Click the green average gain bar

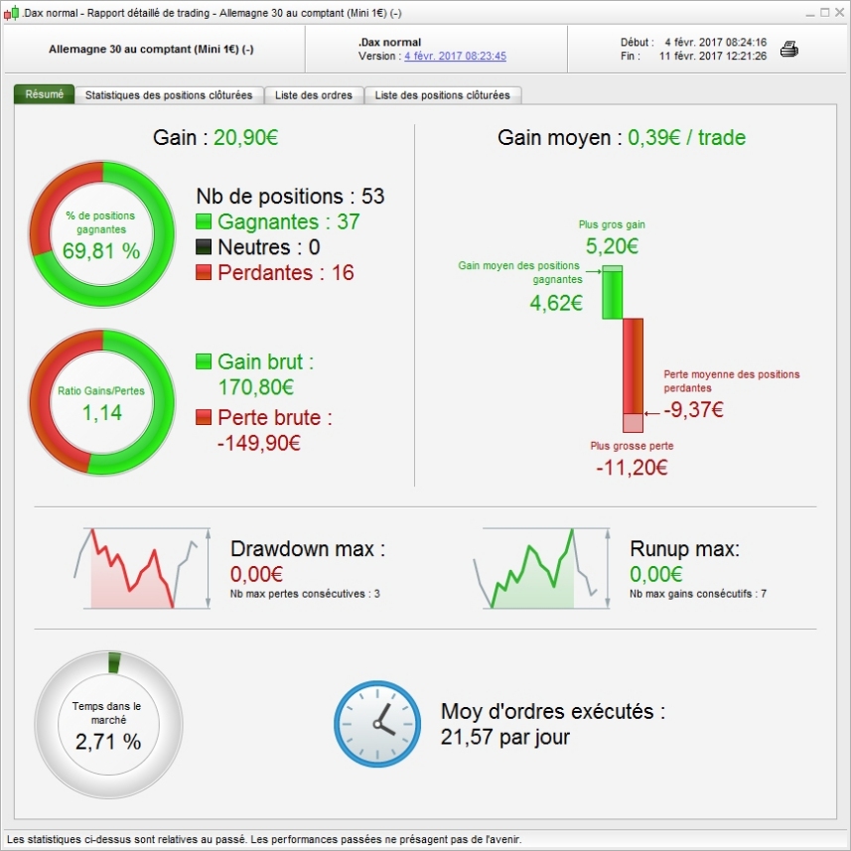point(613,292)
